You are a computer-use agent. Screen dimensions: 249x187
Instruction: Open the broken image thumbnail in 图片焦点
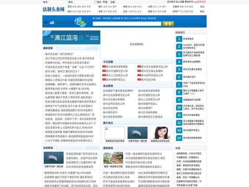pos(115,133)
